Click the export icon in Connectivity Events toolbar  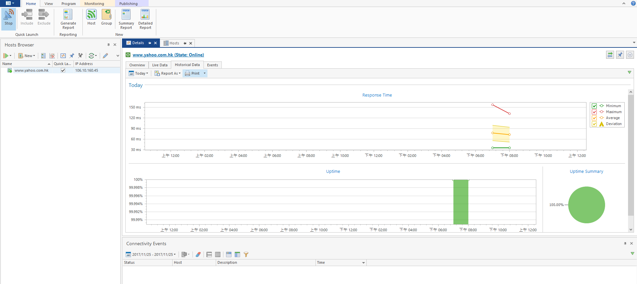[x=184, y=254]
